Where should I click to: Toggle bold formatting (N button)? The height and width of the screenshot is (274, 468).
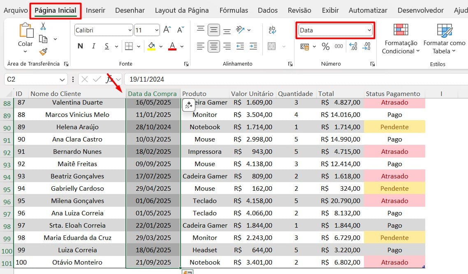pos(80,46)
